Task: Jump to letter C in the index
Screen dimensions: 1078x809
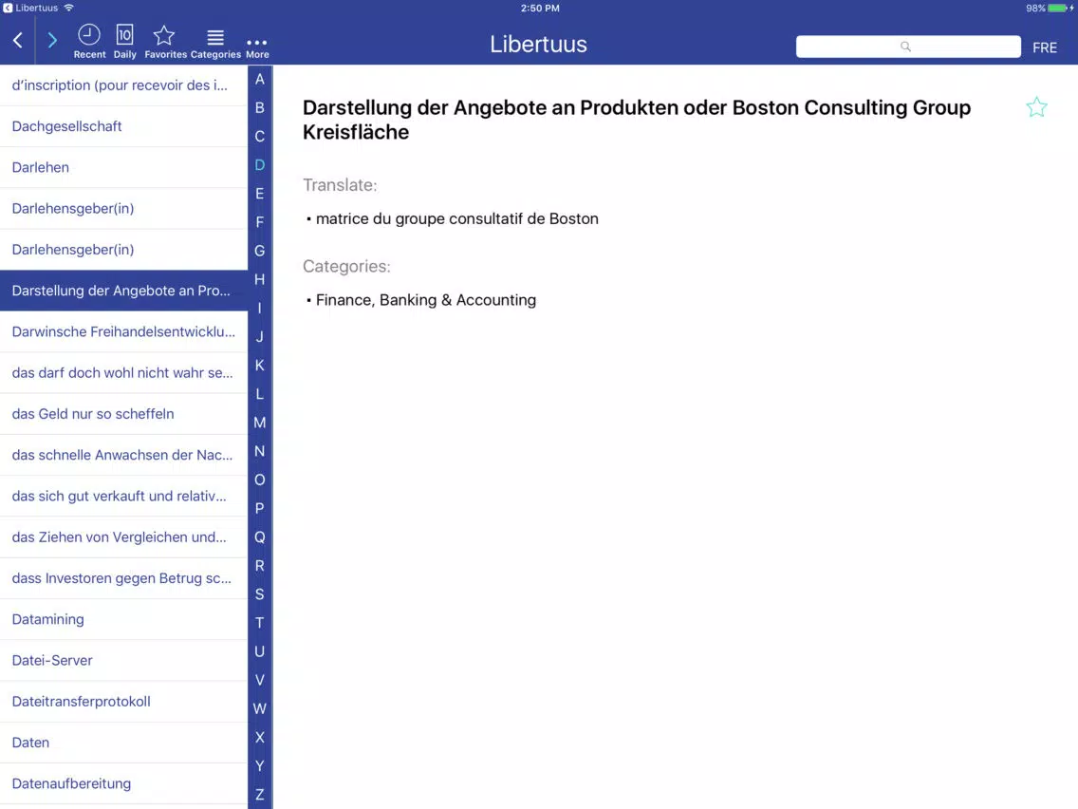Action: pos(260,136)
